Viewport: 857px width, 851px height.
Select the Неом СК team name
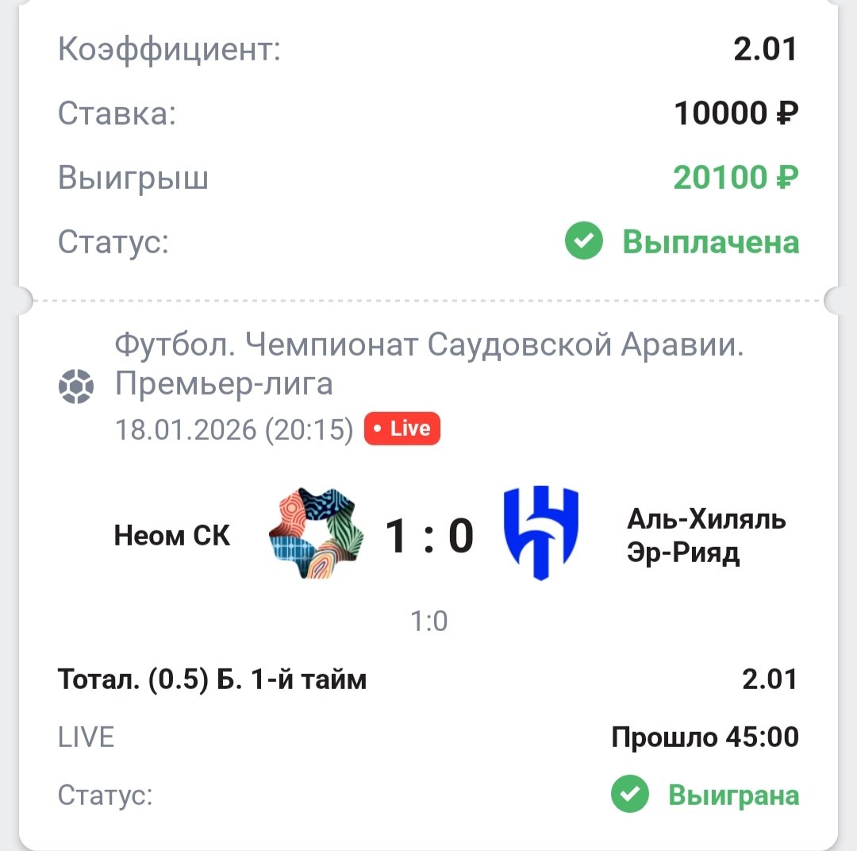click(x=172, y=536)
